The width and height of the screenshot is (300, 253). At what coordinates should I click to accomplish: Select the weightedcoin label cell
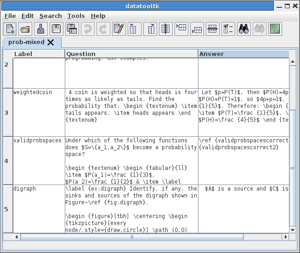39,112
